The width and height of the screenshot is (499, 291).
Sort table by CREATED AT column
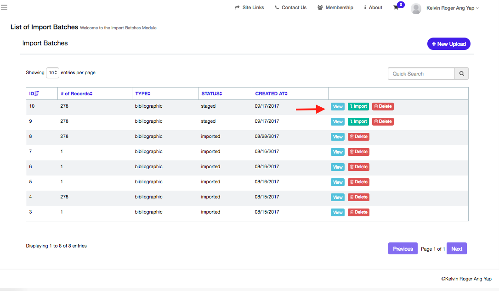pos(271,93)
